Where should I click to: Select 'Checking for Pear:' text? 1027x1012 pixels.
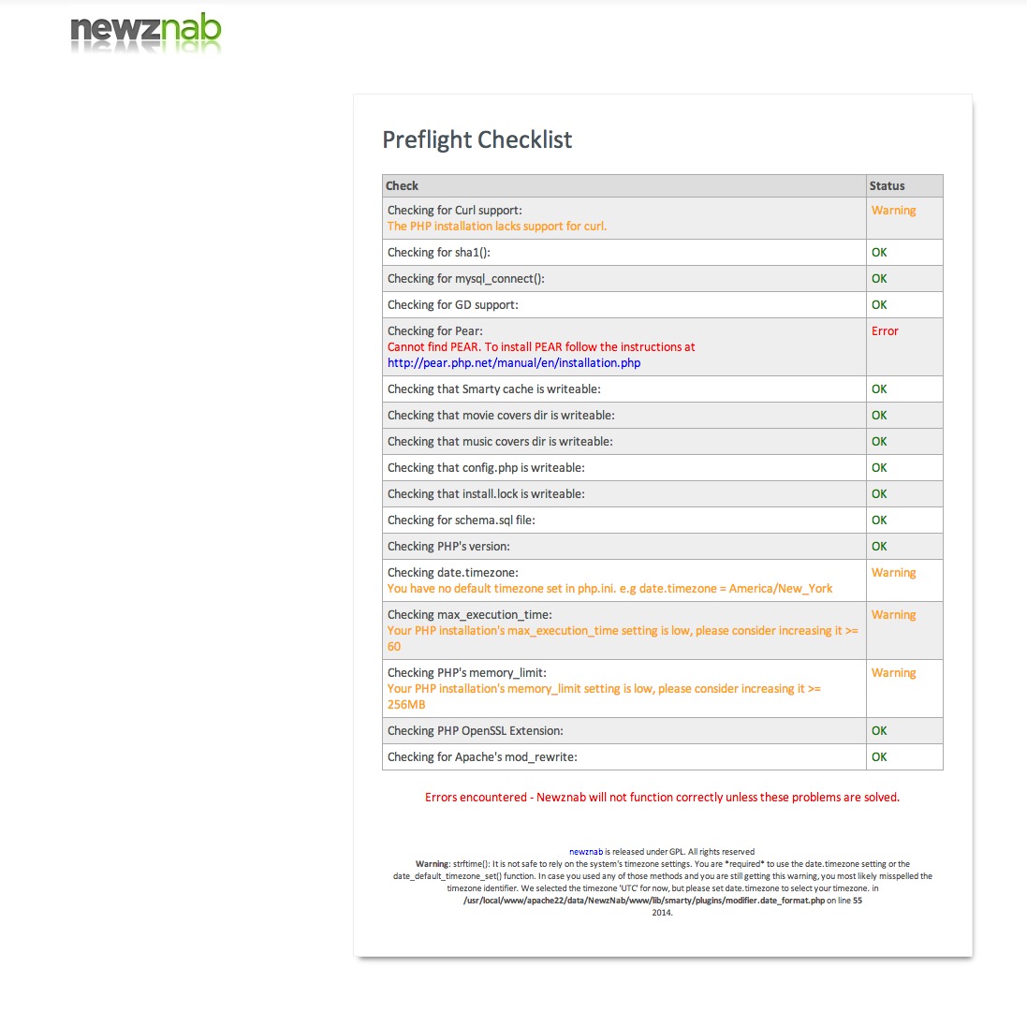(435, 330)
